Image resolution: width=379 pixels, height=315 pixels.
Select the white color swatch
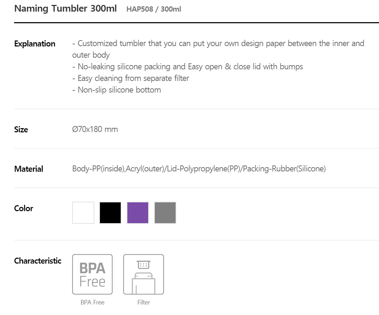(x=83, y=213)
